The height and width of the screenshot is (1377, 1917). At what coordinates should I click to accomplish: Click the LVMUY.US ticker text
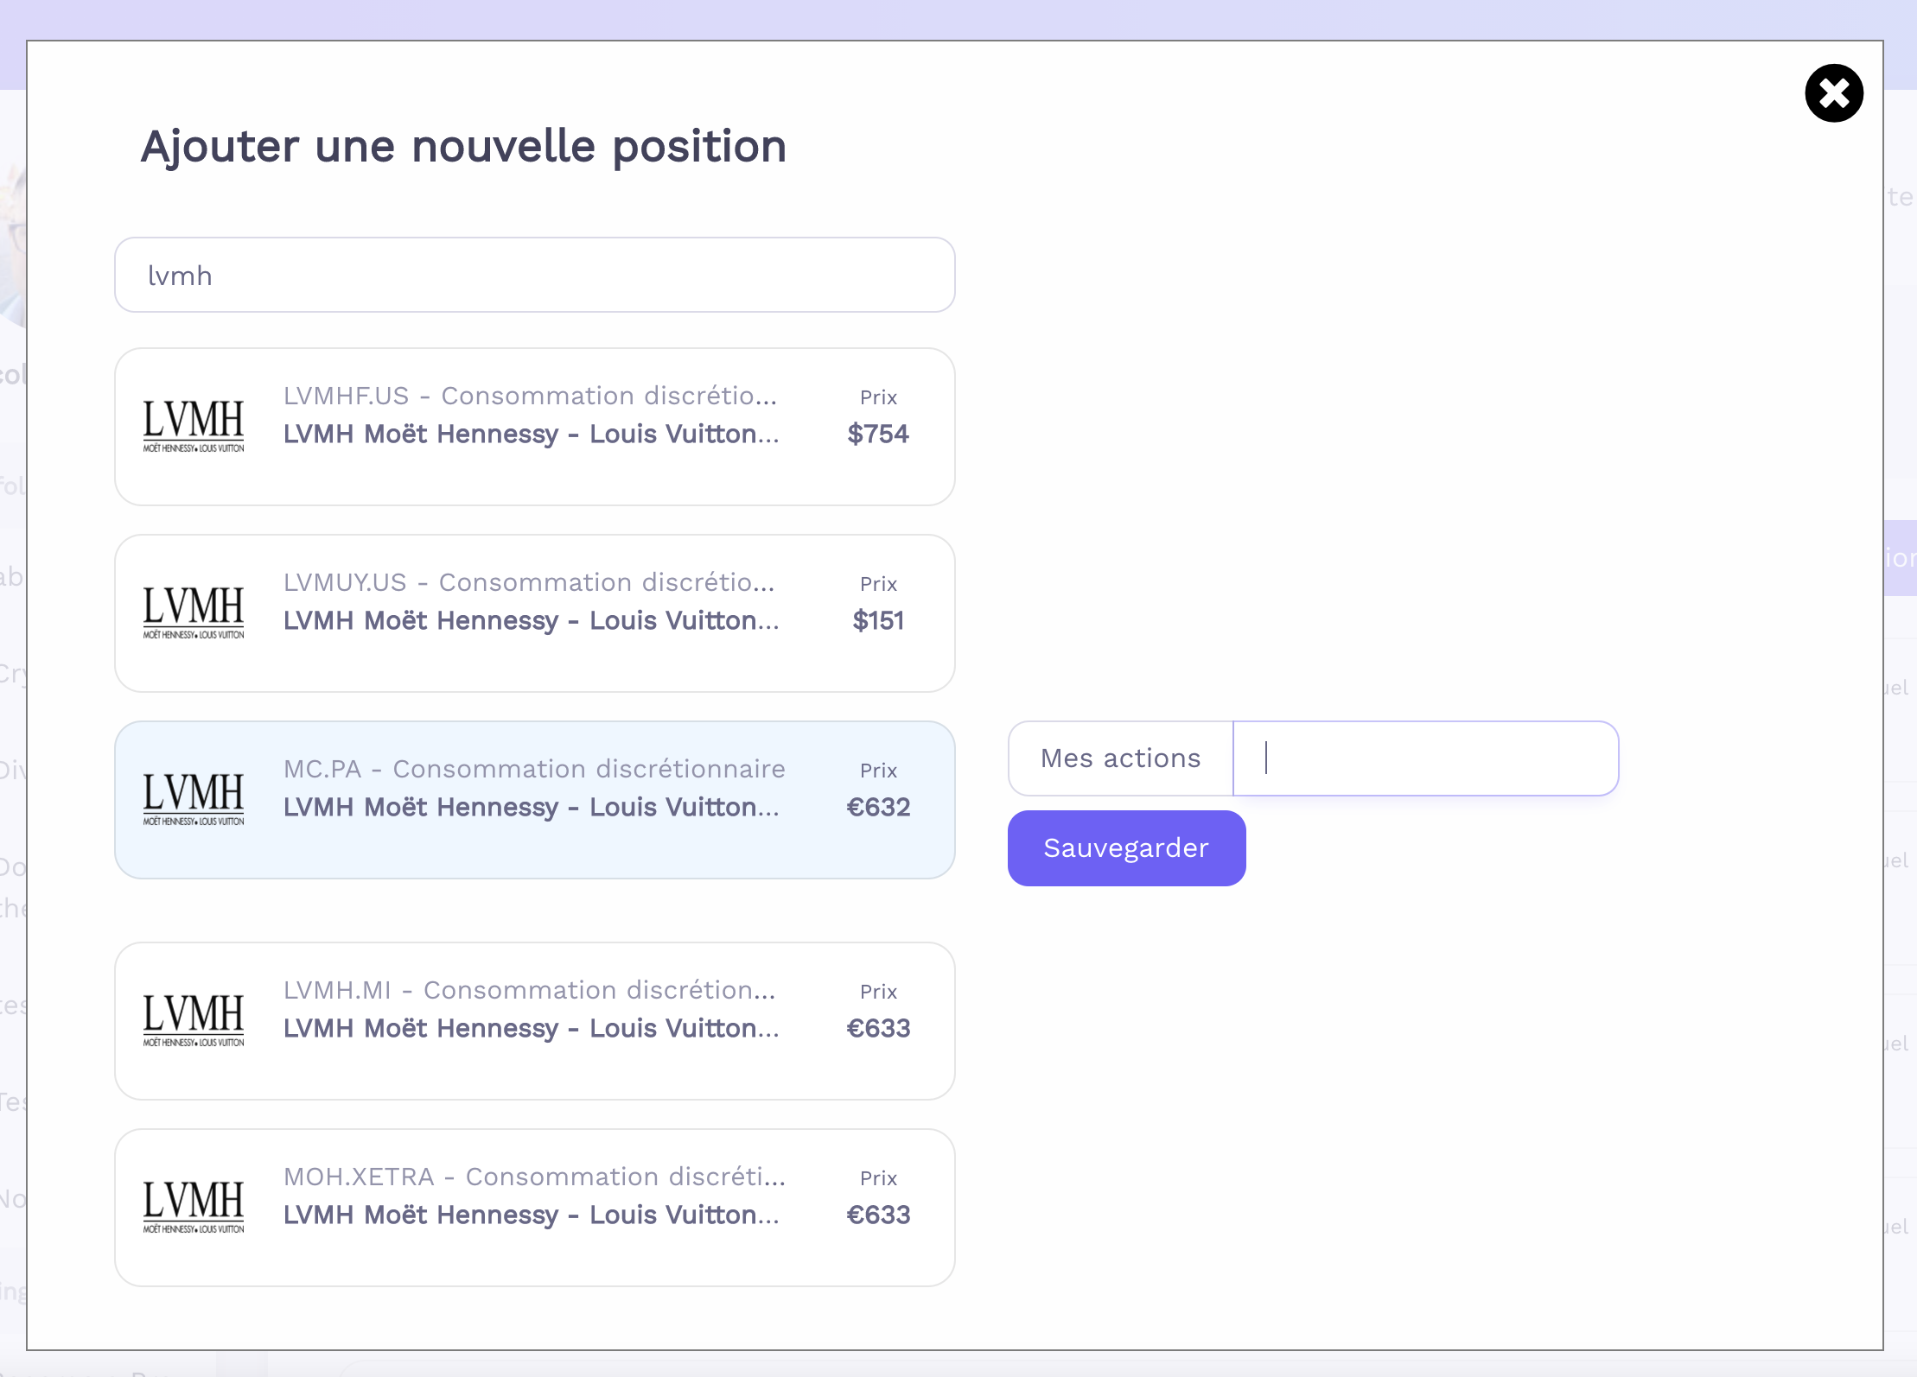click(345, 582)
